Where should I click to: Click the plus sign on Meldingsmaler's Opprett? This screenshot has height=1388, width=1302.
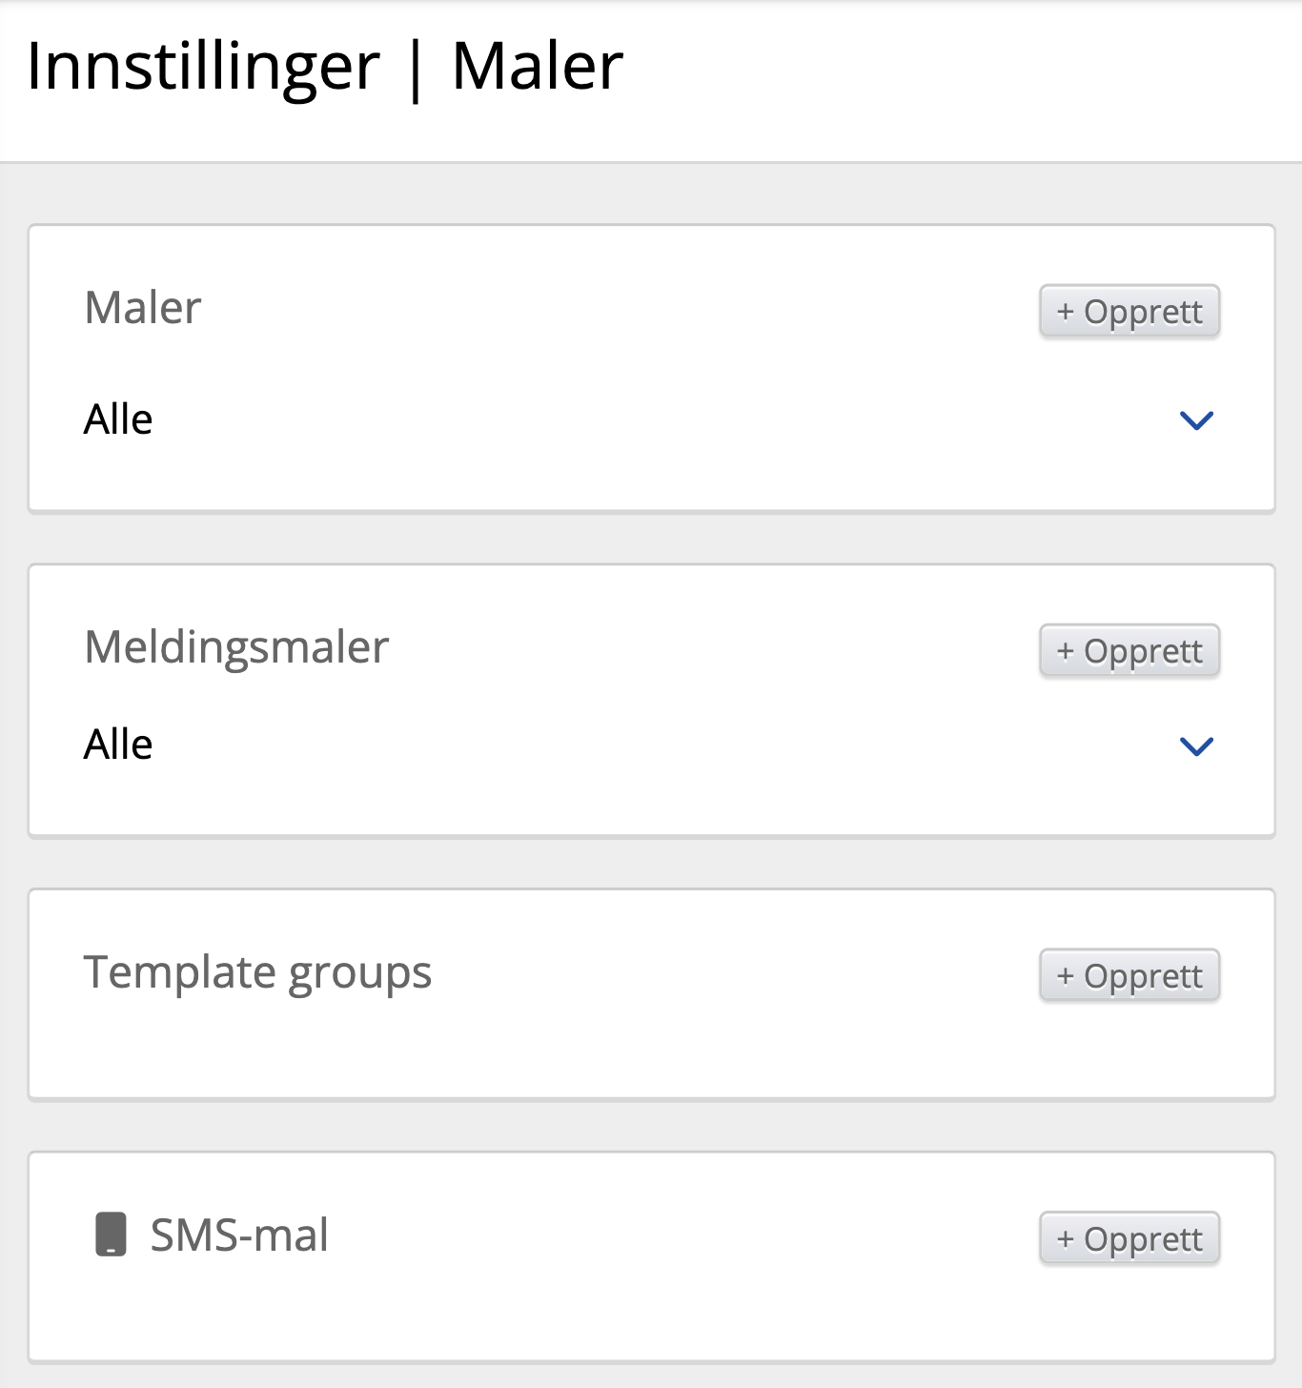[1066, 651]
